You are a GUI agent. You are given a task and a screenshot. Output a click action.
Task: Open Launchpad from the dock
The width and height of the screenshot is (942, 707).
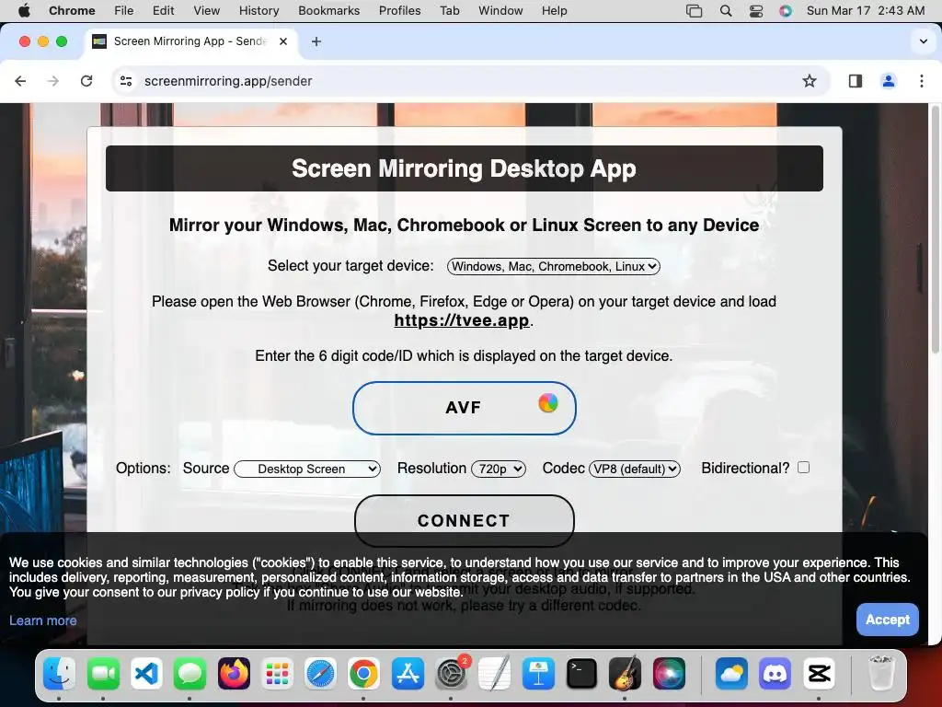pyautogui.click(x=277, y=673)
